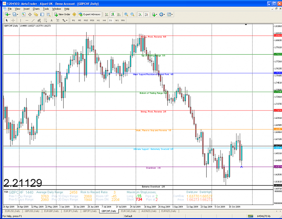Click the Default profile status field

(x=128, y=216)
